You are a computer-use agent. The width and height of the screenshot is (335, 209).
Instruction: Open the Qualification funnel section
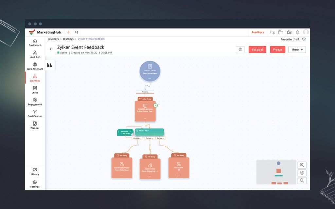click(x=35, y=113)
